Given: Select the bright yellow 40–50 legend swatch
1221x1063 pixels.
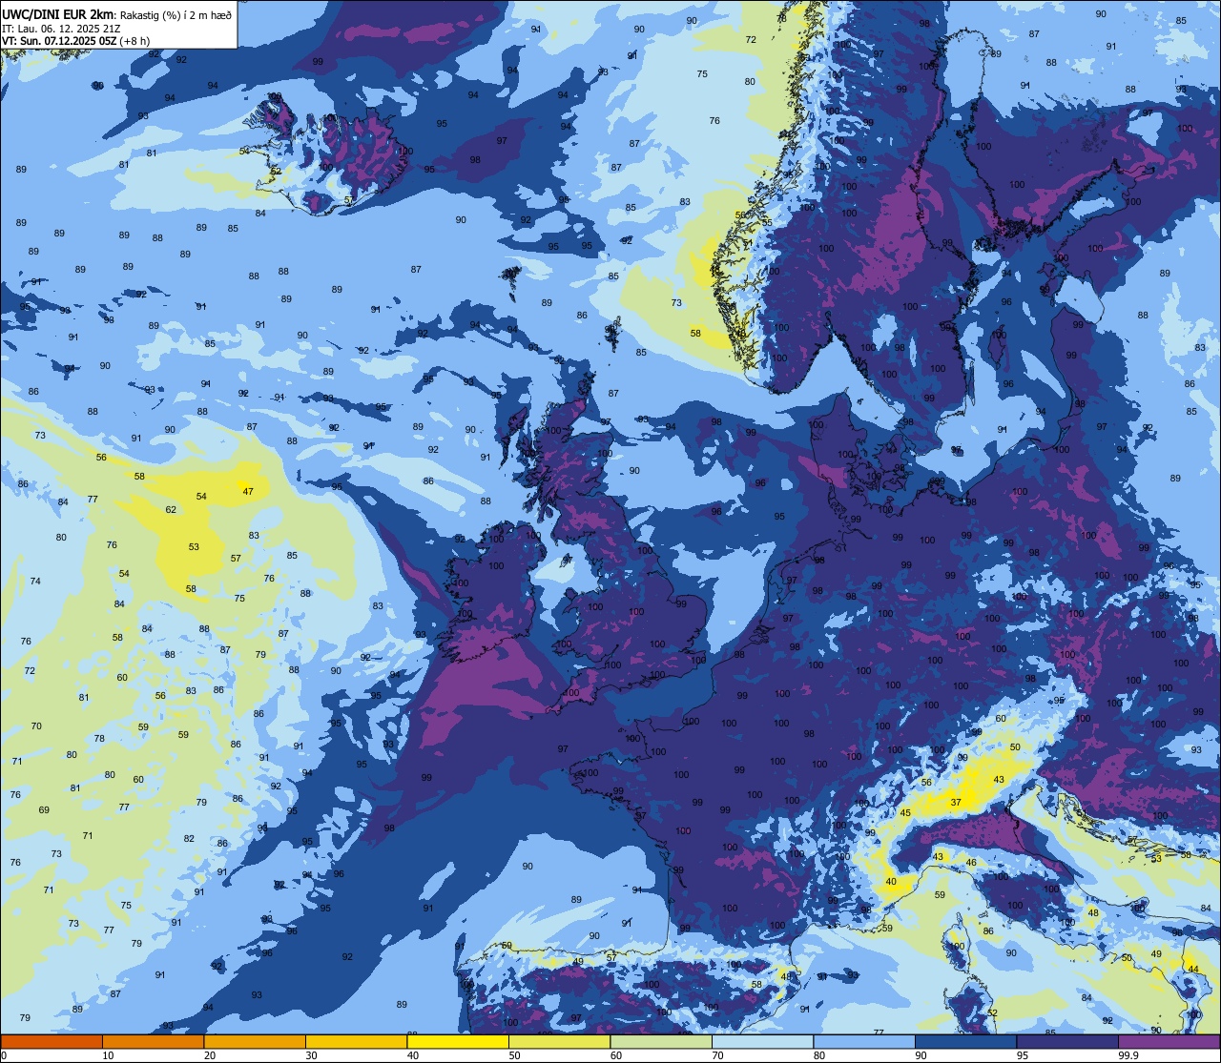Looking at the screenshot, I should pyautogui.click(x=458, y=1041).
